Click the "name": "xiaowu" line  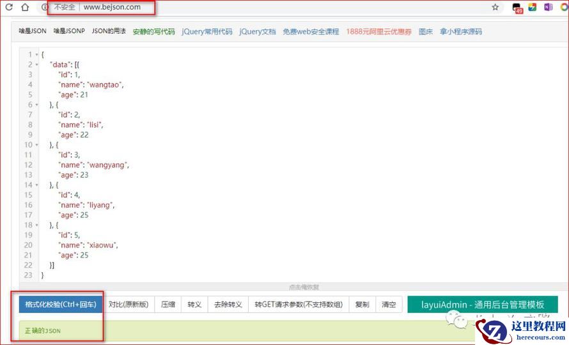pyautogui.click(x=88, y=245)
